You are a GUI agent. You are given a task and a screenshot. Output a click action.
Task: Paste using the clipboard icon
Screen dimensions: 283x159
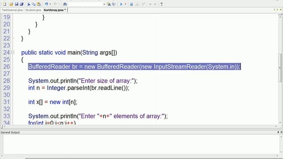[x=38, y=4]
